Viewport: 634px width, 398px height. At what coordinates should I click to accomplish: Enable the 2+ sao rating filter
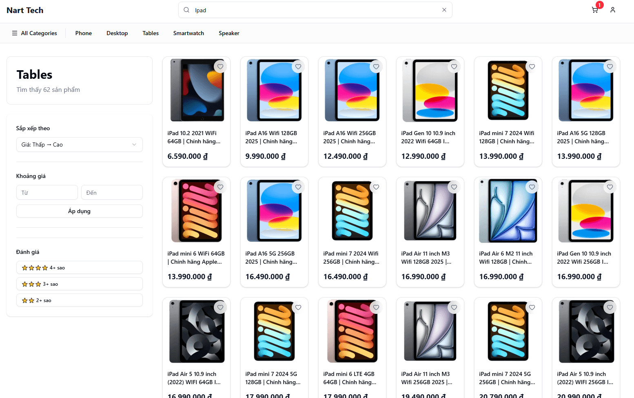(x=79, y=300)
